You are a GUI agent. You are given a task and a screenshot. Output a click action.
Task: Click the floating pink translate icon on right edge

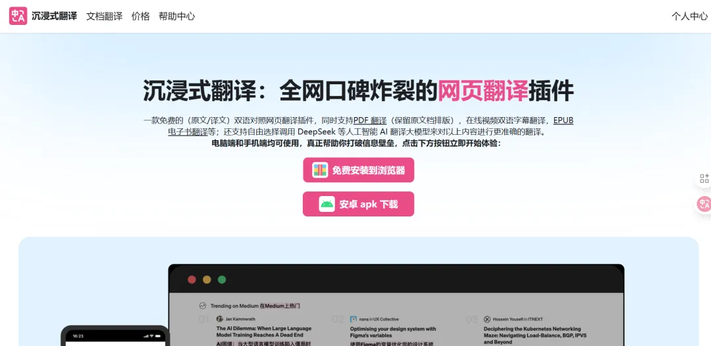pyautogui.click(x=704, y=204)
